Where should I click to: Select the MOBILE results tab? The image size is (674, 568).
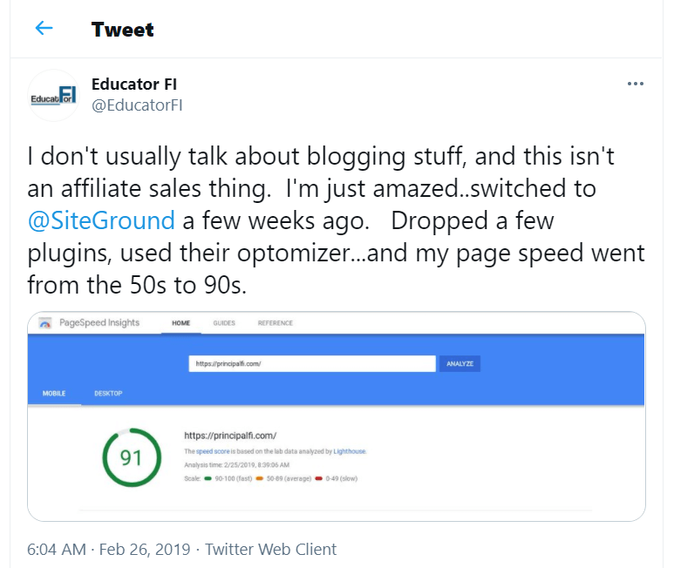click(x=54, y=394)
